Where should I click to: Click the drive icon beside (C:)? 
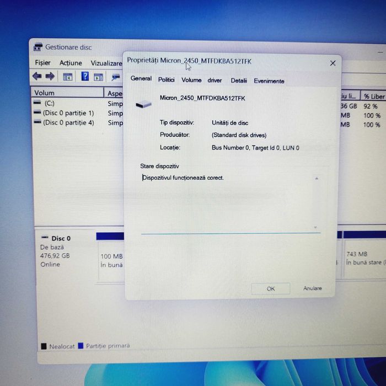37,102
